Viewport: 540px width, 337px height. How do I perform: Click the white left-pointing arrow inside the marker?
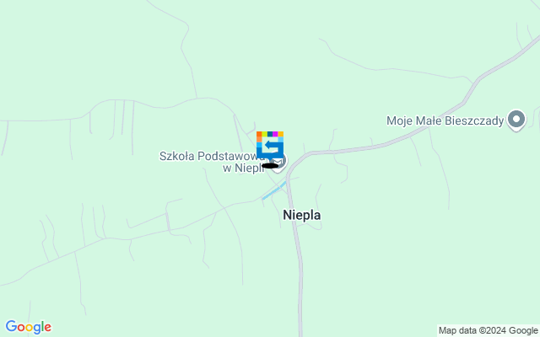(x=271, y=147)
